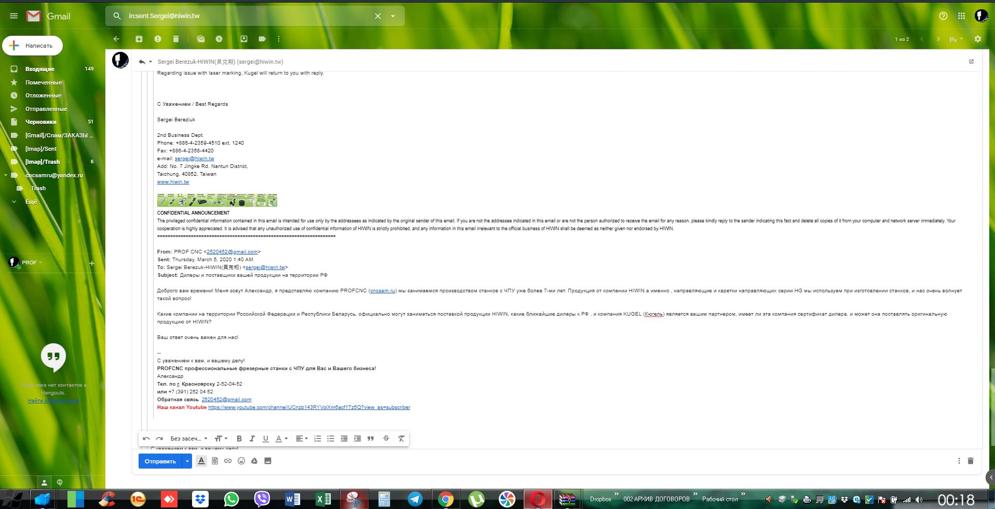Go back to the message list
The image size is (995, 509).
point(116,39)
